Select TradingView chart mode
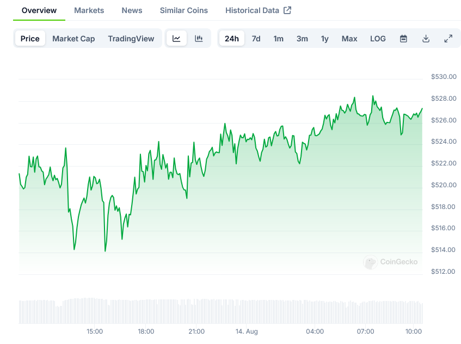Viewport: 461px width, 344px height. 131,39
